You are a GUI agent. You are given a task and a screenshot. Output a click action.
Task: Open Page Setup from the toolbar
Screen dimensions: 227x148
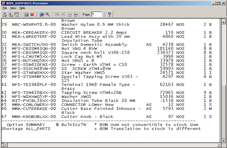(x=11, y=15)
